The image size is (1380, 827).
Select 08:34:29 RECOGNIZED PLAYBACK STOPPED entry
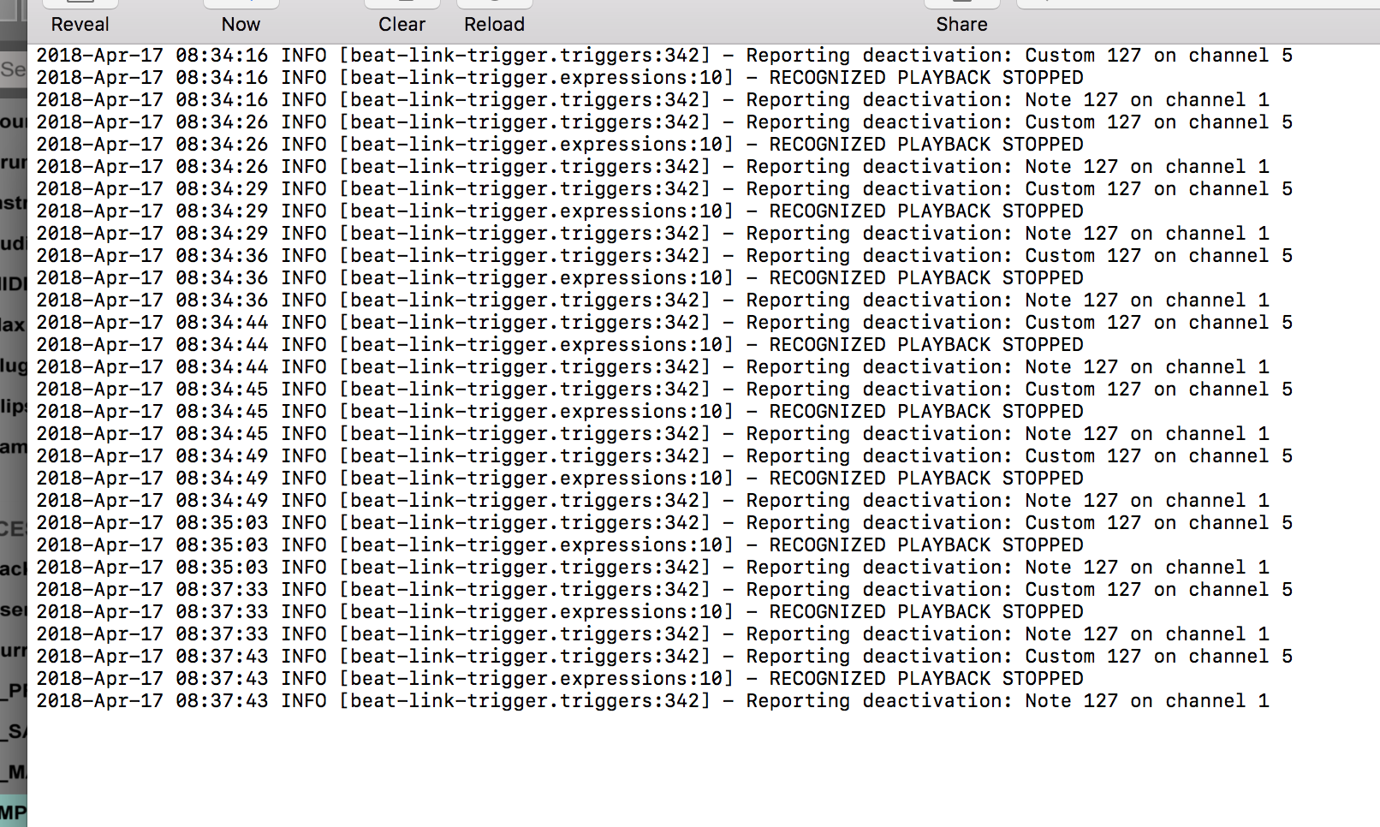560,211
